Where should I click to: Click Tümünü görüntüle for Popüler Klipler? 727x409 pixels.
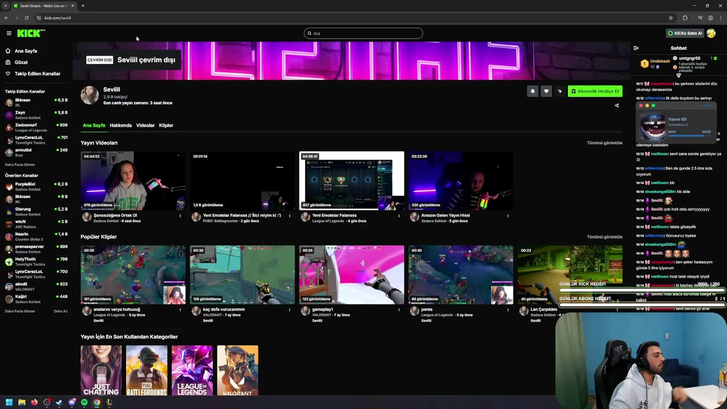coord(604,237)
